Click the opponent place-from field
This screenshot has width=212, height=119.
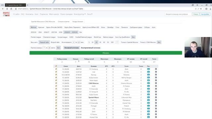pos(44,48)
